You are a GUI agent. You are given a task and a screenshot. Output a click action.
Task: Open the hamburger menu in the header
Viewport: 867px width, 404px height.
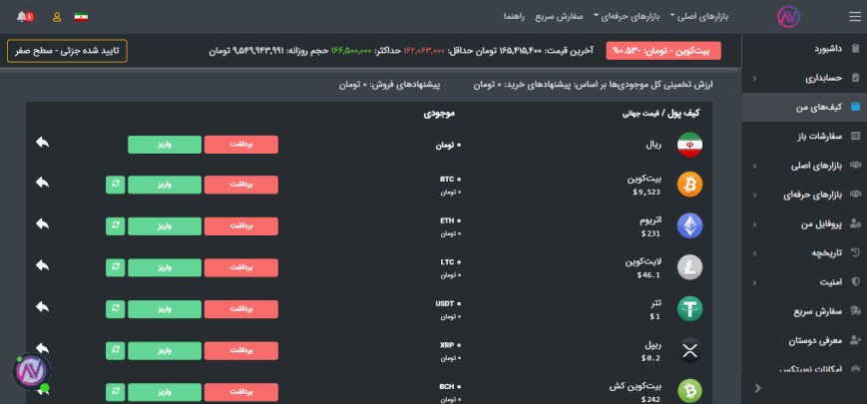(854, 16)
